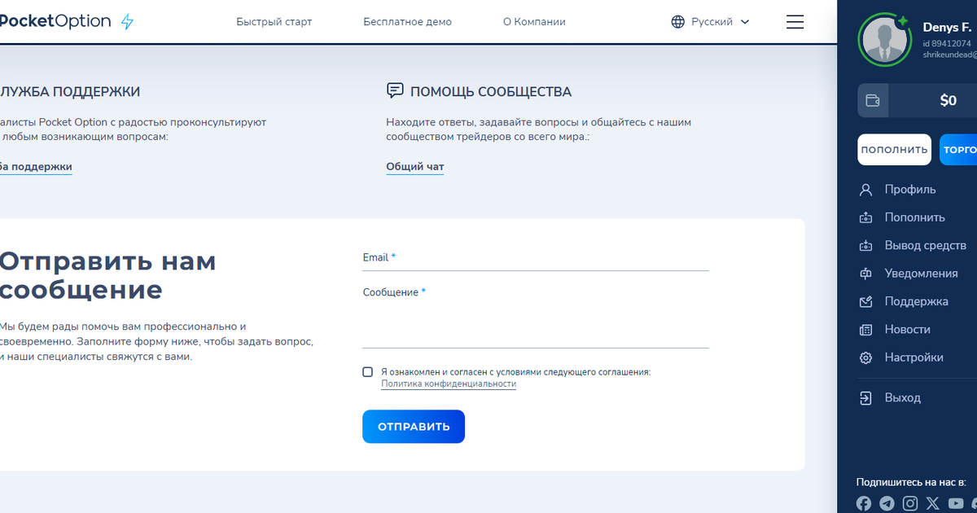
Task: Click the Настройки gear icon
Action: click(866, 357)
